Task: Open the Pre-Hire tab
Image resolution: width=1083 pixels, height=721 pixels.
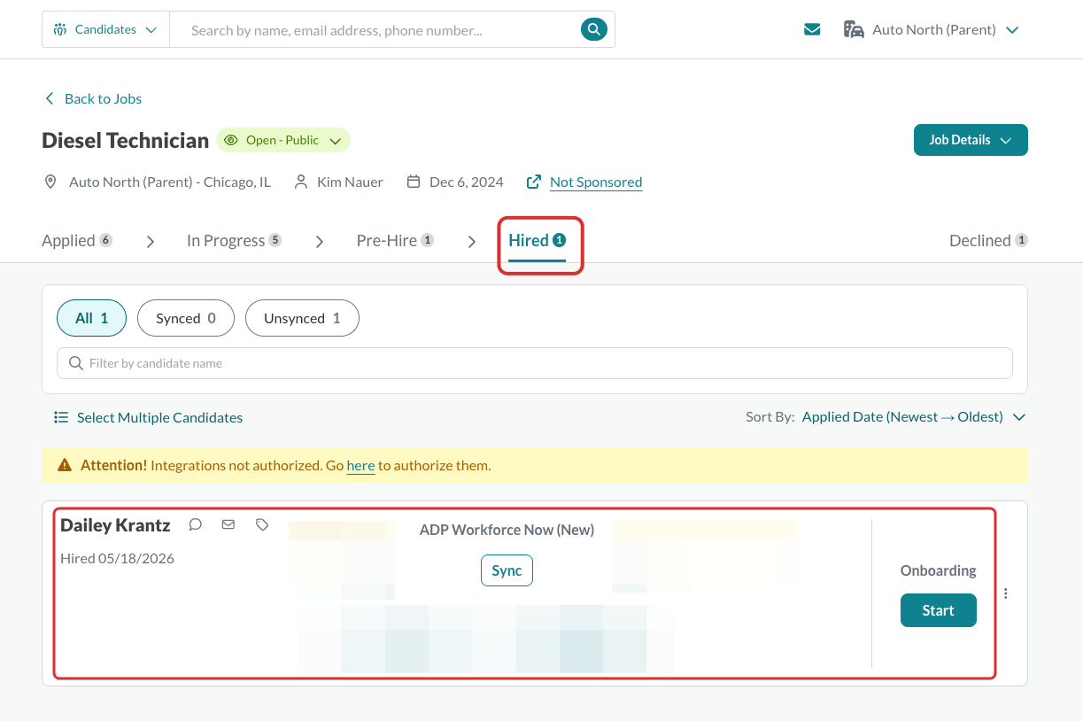Action: (x=395, y=240)
